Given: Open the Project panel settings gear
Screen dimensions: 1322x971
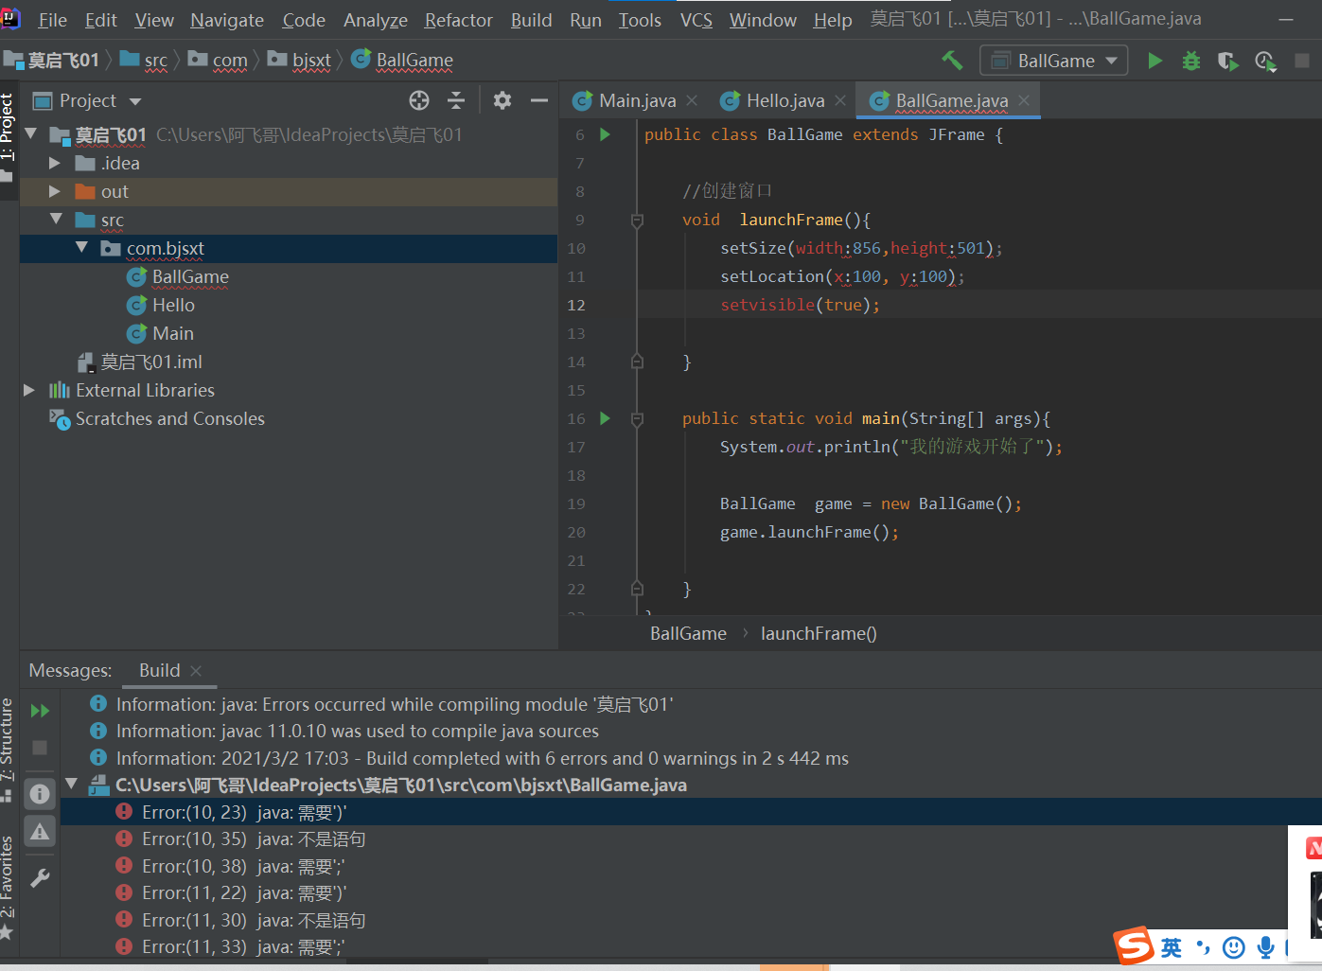Looking at the screenshot, I should pyautogui.click(x=502, y=100).
